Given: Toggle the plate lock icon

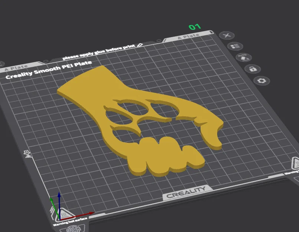Looking at the screenshot, I should [x=253, y=69].
